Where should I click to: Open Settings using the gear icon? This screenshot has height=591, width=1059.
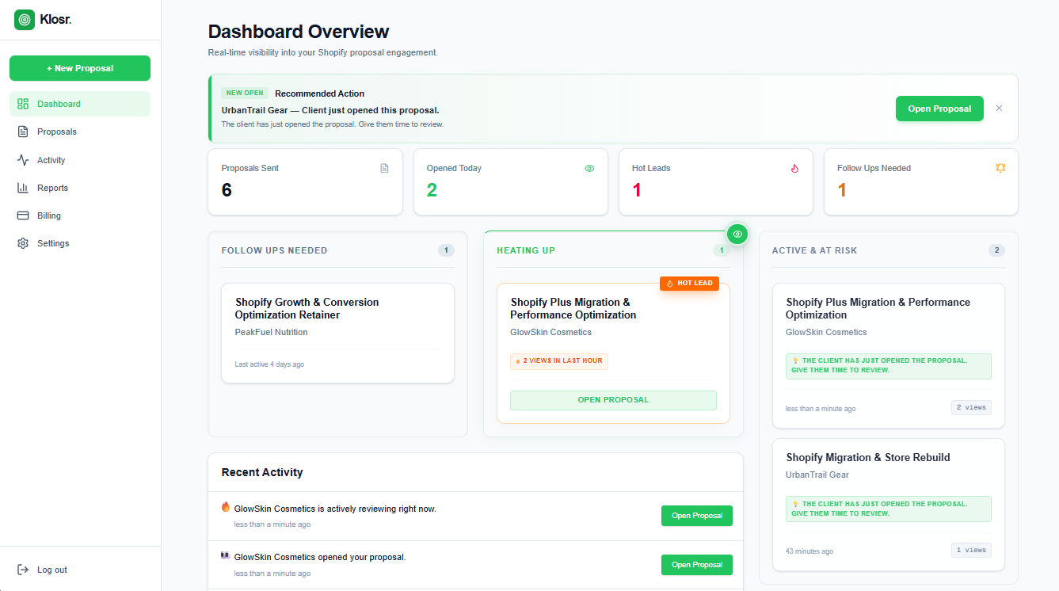click(x=23, y=242)
